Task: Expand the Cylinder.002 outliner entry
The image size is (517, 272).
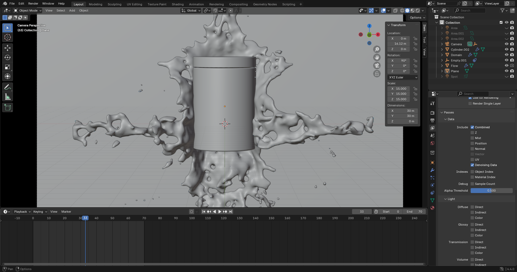Action: point(442,50)
